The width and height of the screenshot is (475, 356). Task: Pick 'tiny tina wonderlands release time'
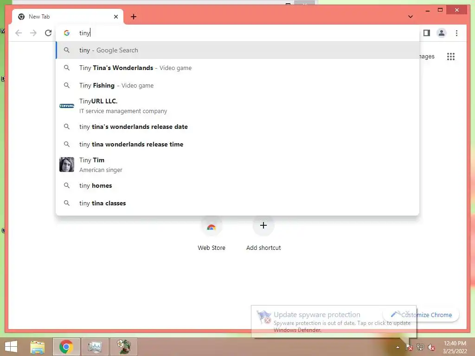[x=238, y=144]
